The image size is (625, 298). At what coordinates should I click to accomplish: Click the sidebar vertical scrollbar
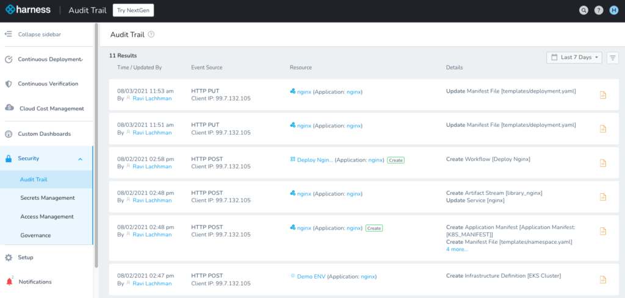[x=96, y=145]
